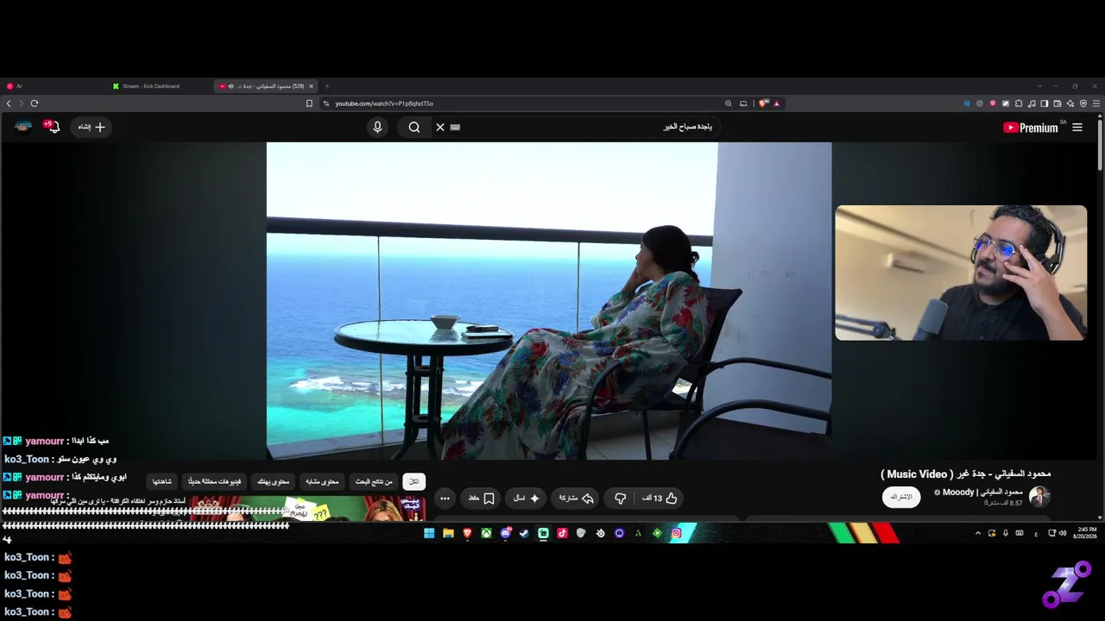Open the browser Extensions puzzle icon
This screenshot has height=621, width=1105.
[1019, 103]
